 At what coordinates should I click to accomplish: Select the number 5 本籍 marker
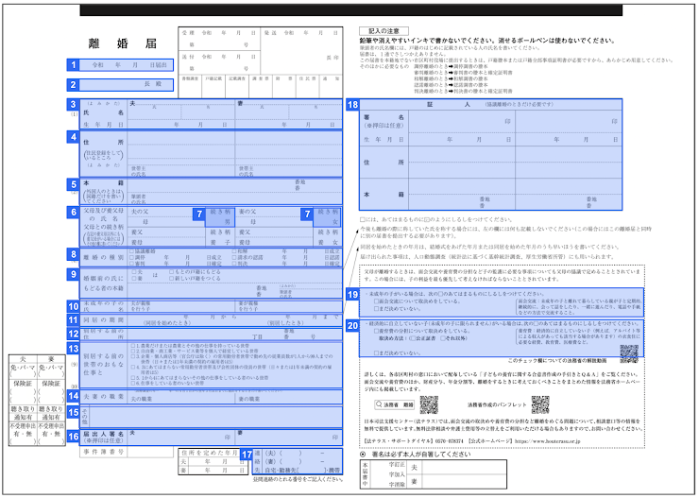coord(73,185)
